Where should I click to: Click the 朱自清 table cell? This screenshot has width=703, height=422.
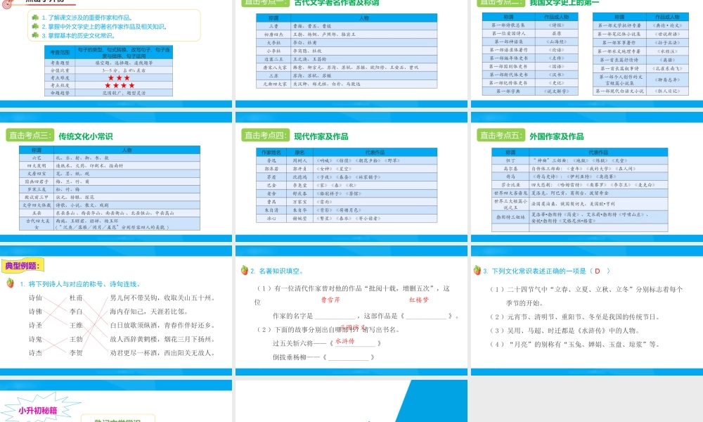pos(271,210)
